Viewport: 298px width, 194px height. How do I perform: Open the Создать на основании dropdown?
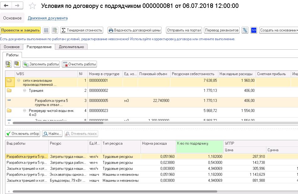pos(279,30)
